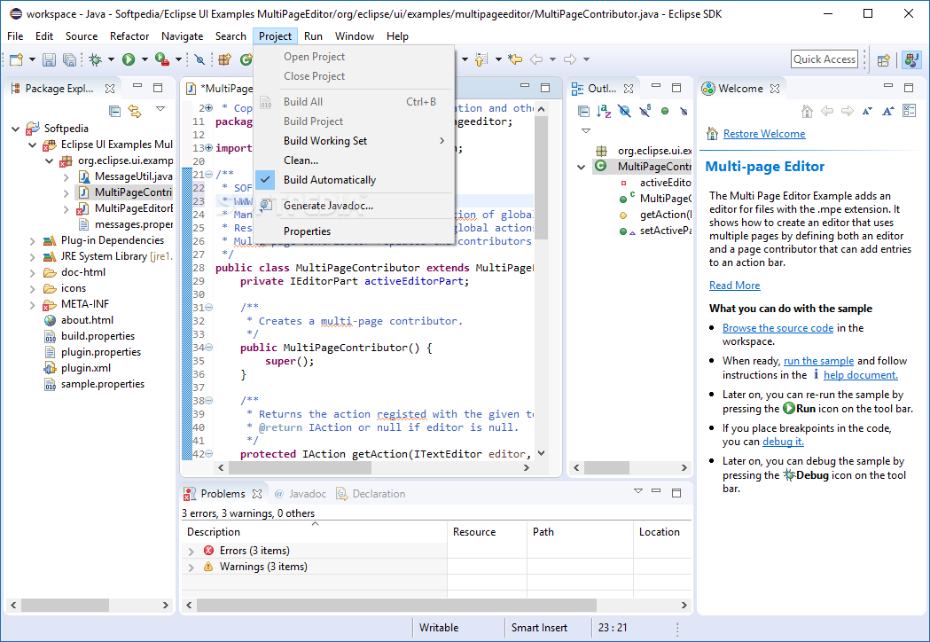
Task: Click the Forward navigation arrow in main toolbar
Action: pos(570,59)
